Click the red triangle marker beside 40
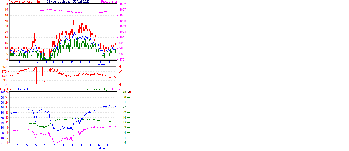Image resolution: width=349 pixels, height=151 pixels. coord(130,92)
